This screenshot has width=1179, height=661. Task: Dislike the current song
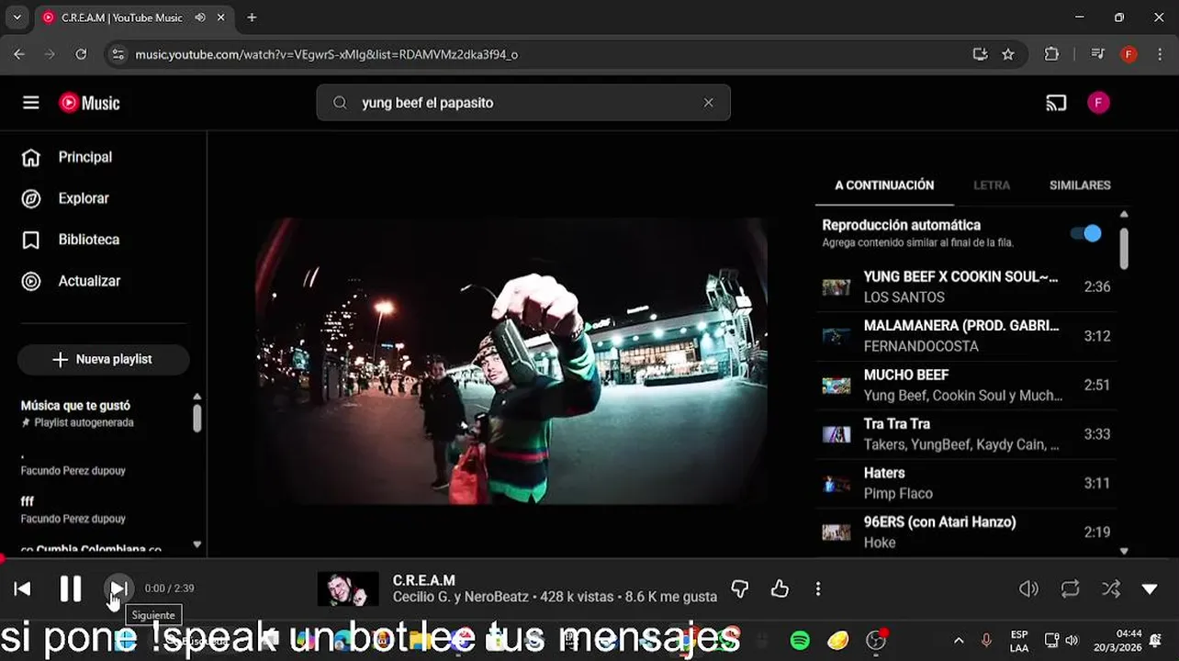(740, 588)
